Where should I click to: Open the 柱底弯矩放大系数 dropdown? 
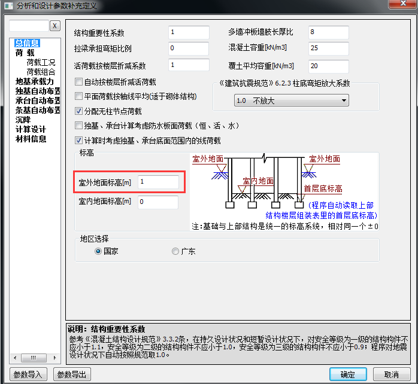[x=291, y=100]
